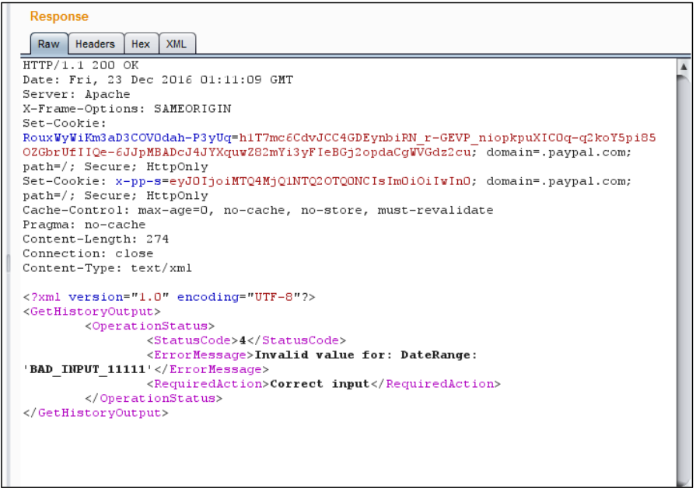Click the xml version declaration line
696x492 pixels.
coord(169,297)
